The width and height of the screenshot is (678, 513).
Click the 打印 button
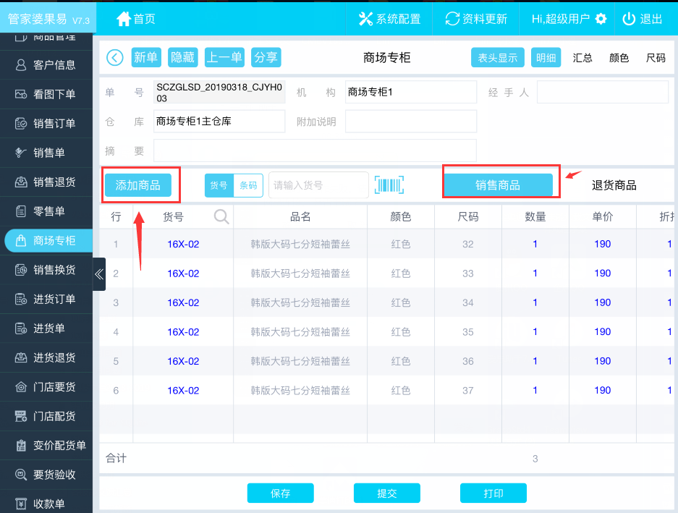coord(493,493)
